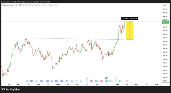The width and height of the screenshot is (171, 93).
Task: Click the '460.00' price axis label
Action: pos(165,13)
